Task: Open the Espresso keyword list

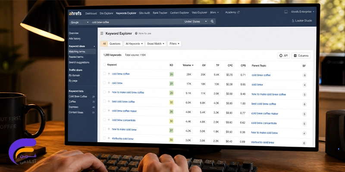Action: click(x=73, y=107)
